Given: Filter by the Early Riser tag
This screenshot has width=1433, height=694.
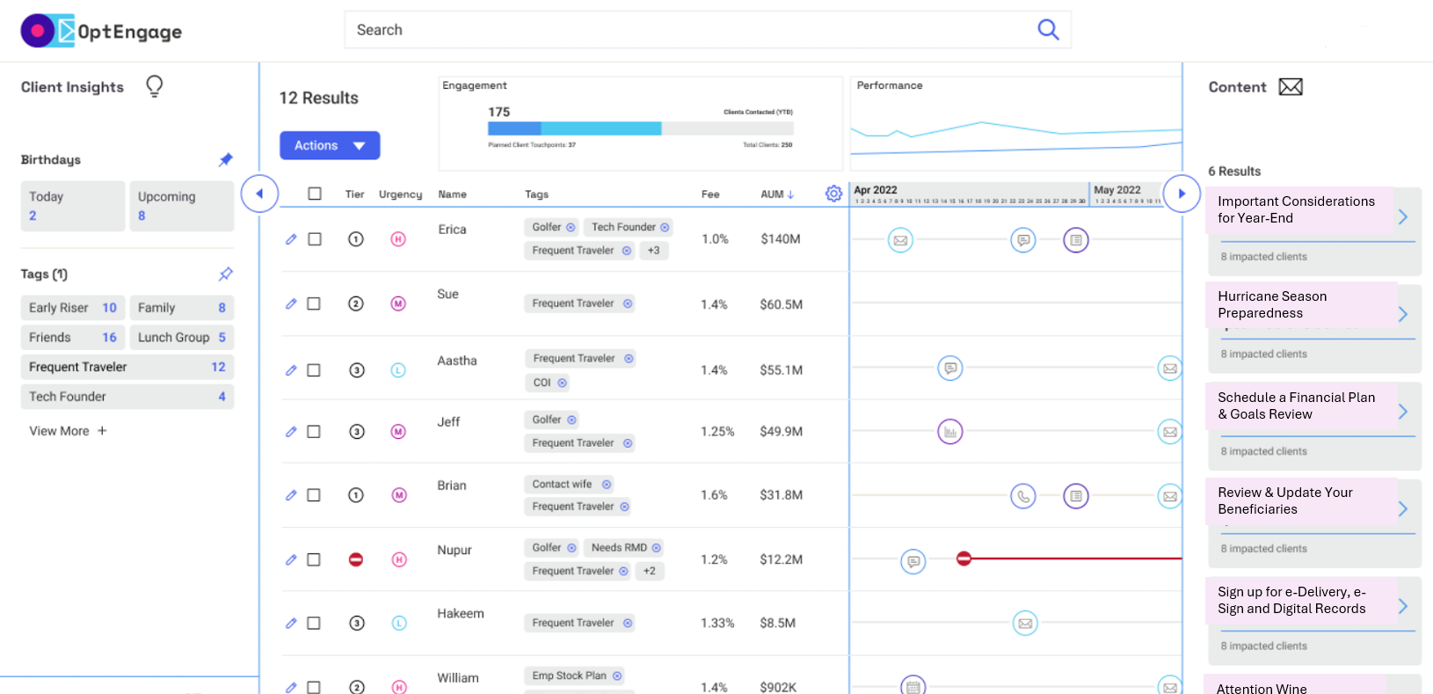Looking at the screenshot, I should point(73,308).
